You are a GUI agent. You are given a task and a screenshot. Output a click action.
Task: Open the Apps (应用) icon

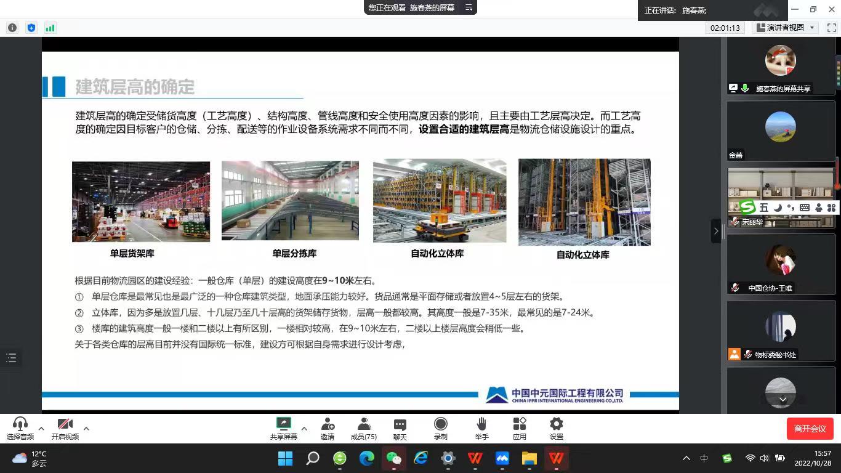(x=520, y=428)
